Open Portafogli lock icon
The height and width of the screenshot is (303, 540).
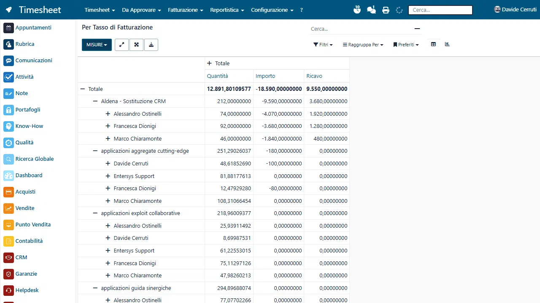8,110
